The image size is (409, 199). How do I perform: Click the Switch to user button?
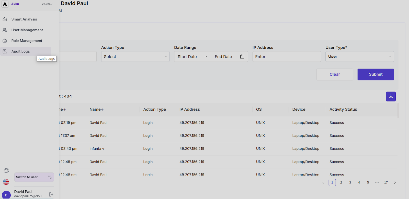pos(34,177)
